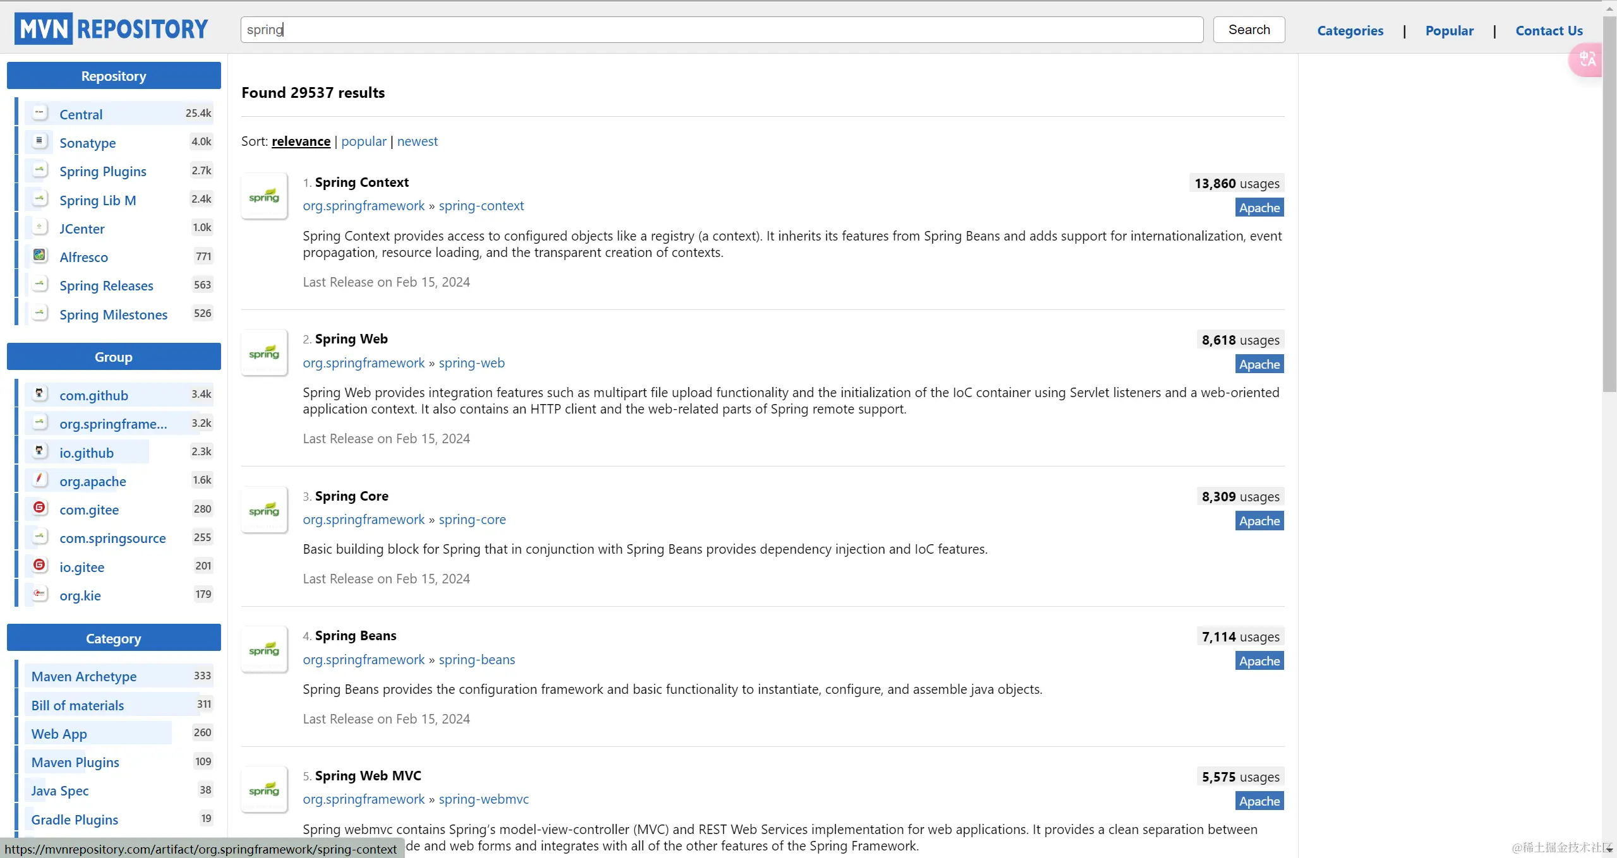Click the 7,114 usages badge

pyautogui.click(x=1241, y=637)
